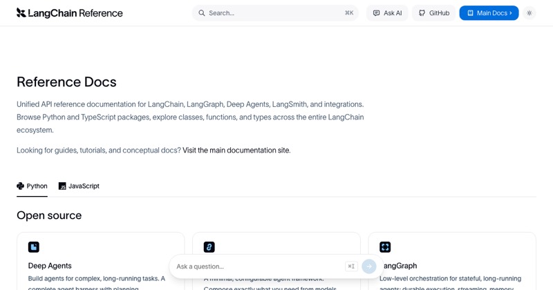
Task: Click the Open source heading
Action: [x=49, y=215]
